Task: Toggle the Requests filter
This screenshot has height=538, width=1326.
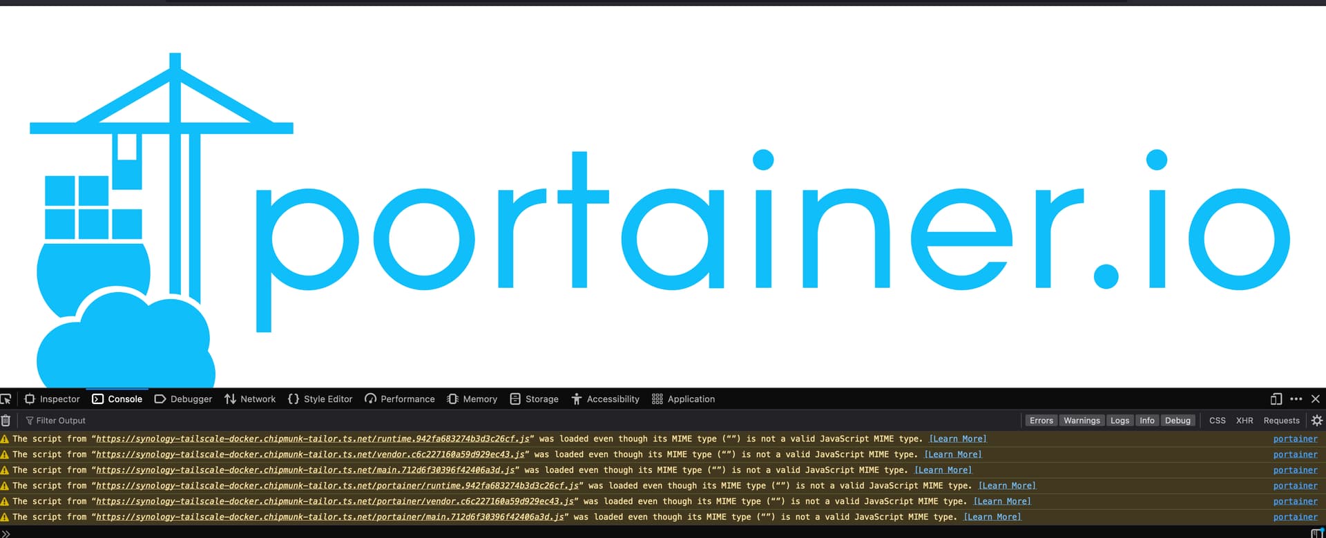Action: coord(1281,421)
